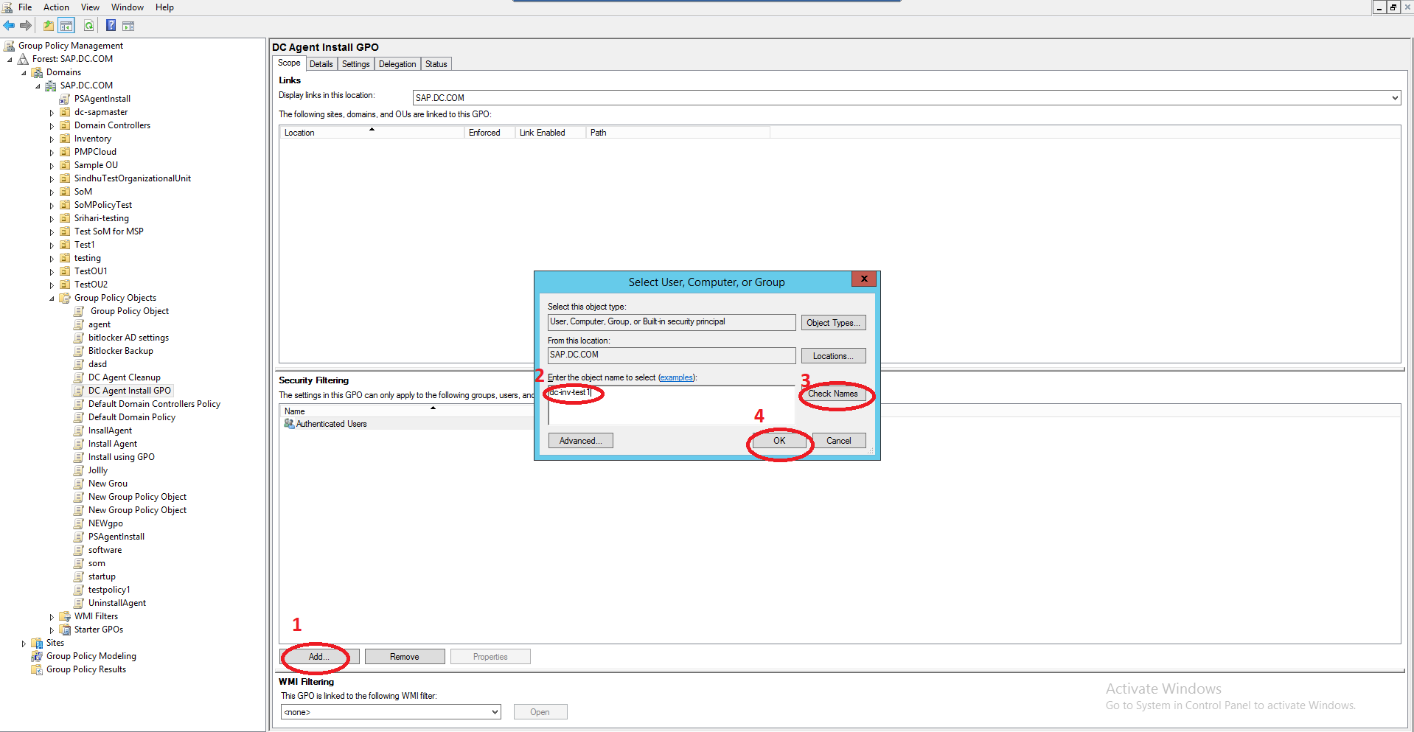Open the WMI filter dropdown
The height and width of the screenshot is (732, 1414).
coord(495,712)
